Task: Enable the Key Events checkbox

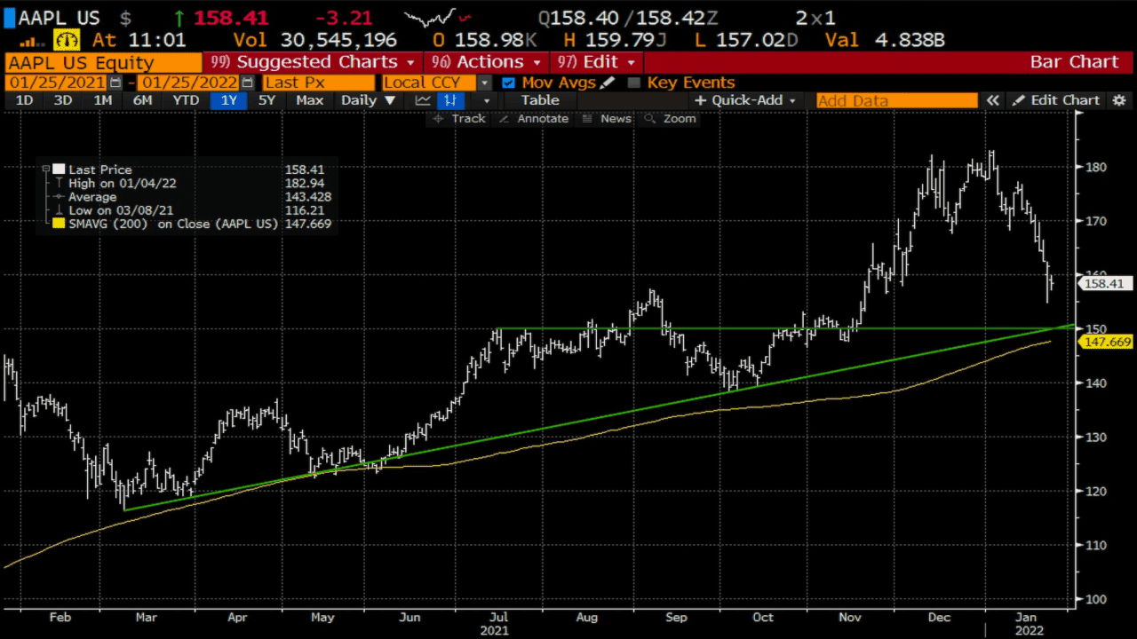Action: click(x=633, y=83)
